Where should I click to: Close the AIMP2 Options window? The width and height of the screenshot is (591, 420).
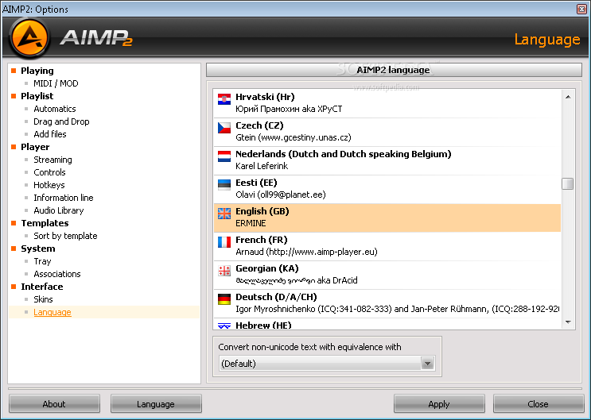point(582,9)
